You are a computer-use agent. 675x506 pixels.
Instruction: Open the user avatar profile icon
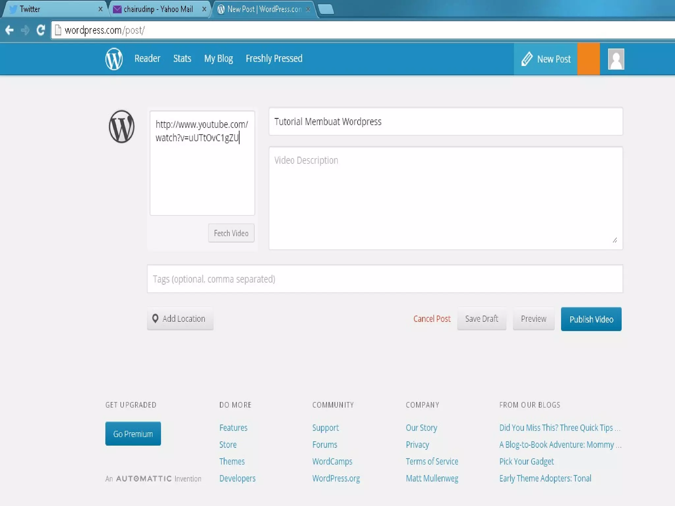pos(616,59)
